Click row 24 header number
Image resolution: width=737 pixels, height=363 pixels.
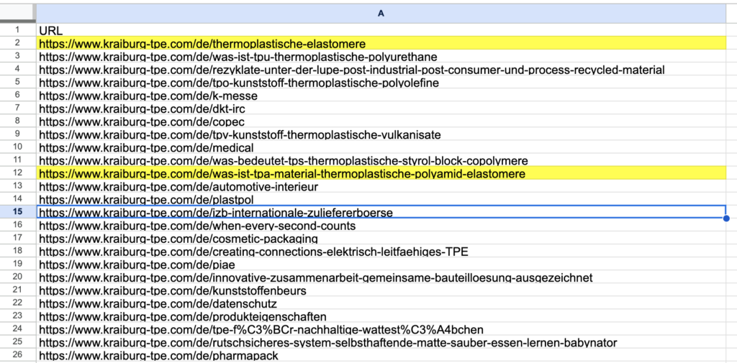18,329
